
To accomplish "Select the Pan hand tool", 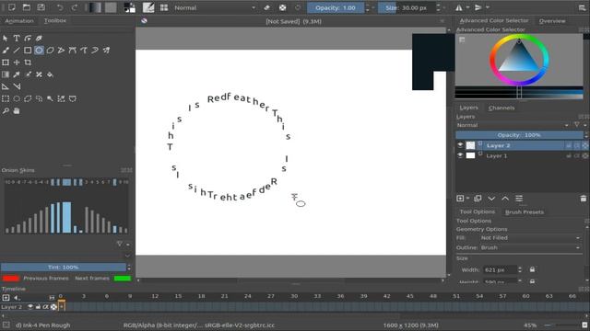I will point(17,110).
